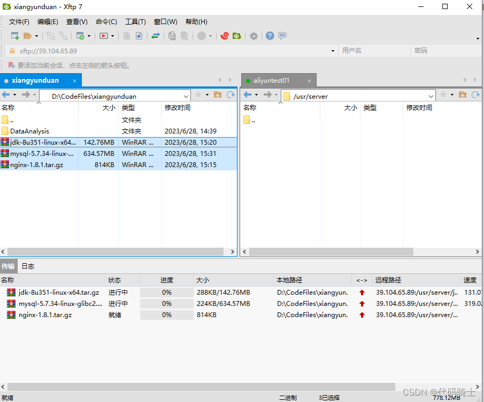This screenshot has height=402, width=484.
Task: Click the back arrow in the remote pane
Action: (x=248, y=94)
